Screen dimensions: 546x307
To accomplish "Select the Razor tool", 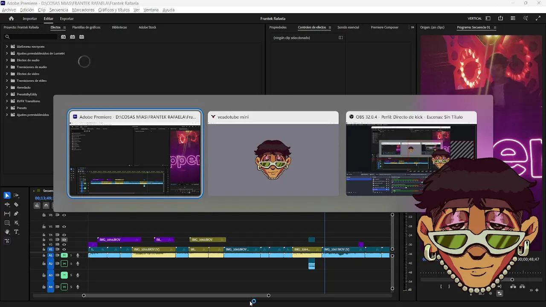I will (x=16, y=205).
